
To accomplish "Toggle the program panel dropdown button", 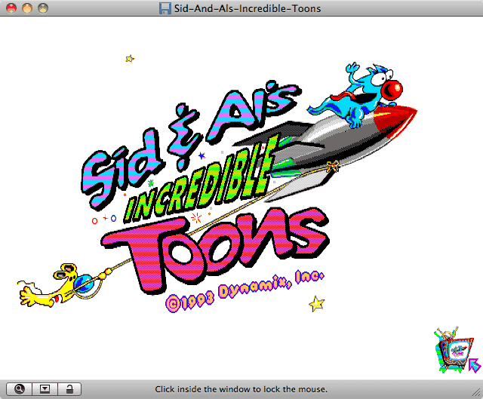I will (45, 389).
